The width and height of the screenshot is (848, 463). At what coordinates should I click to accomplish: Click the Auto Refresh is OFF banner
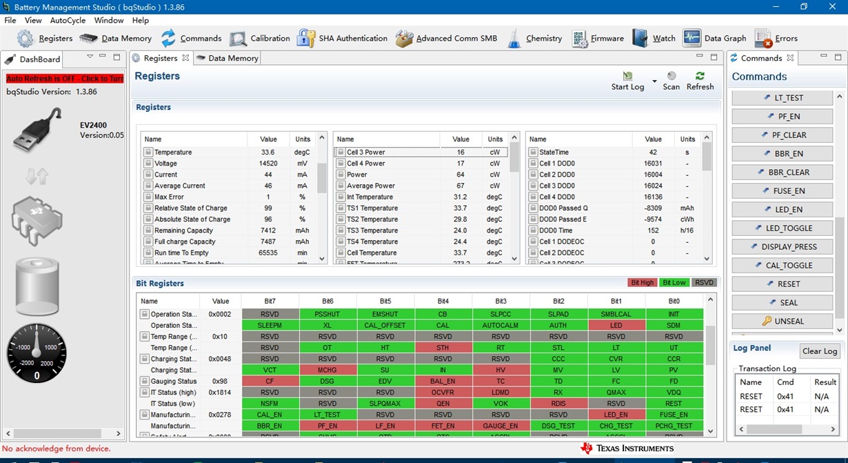65,79
